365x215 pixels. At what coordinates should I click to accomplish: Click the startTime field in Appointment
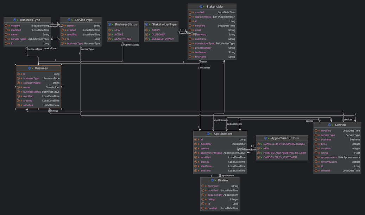tap(206, 166)
